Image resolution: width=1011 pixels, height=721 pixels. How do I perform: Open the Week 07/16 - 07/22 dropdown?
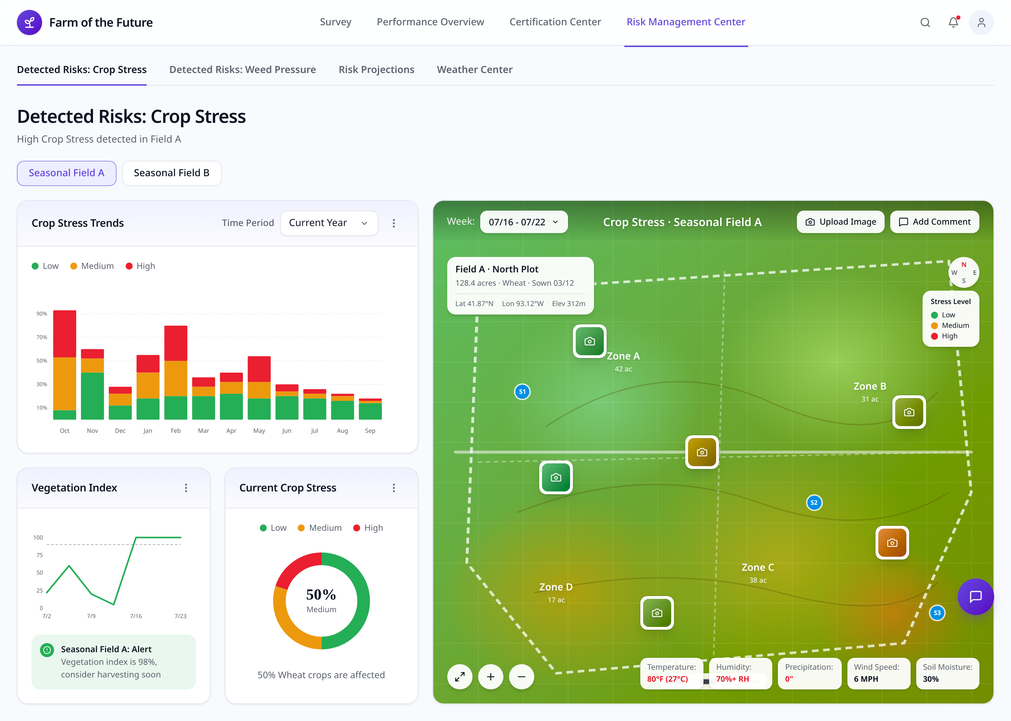coord(524,222)
